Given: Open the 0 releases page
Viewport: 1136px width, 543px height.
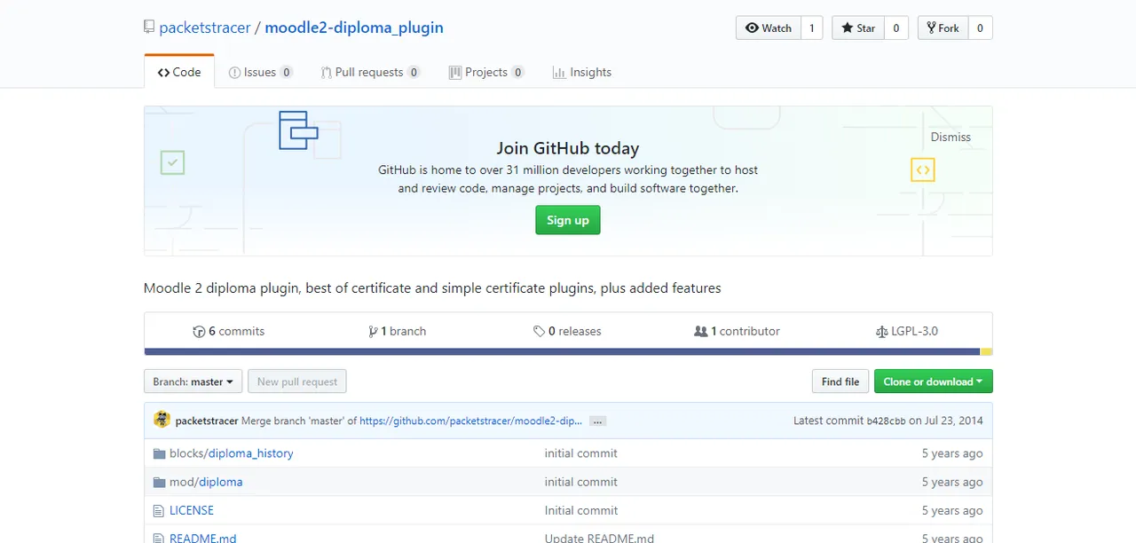Looking at the screenshot, I should 567,331.
